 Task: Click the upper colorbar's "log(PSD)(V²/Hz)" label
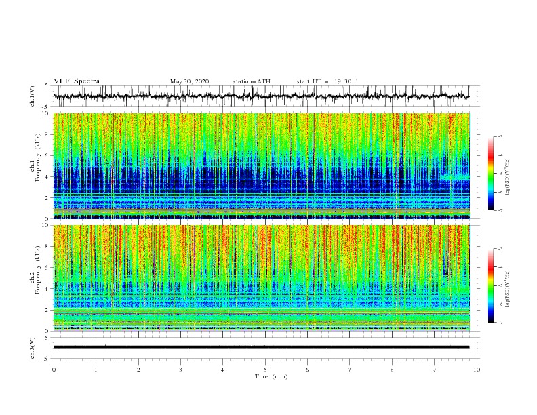pos(508,177)
